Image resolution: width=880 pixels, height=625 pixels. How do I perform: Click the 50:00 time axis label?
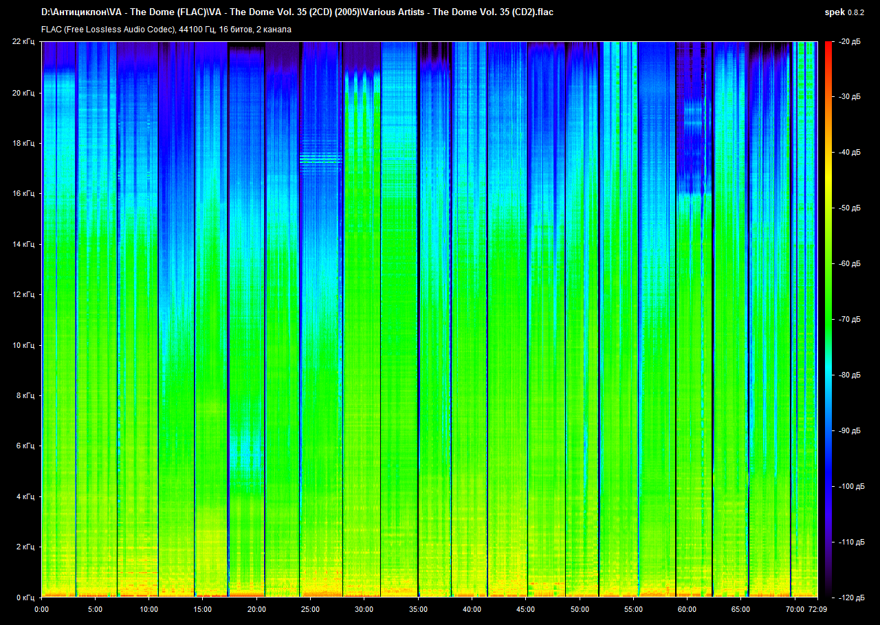pos(580,609)
